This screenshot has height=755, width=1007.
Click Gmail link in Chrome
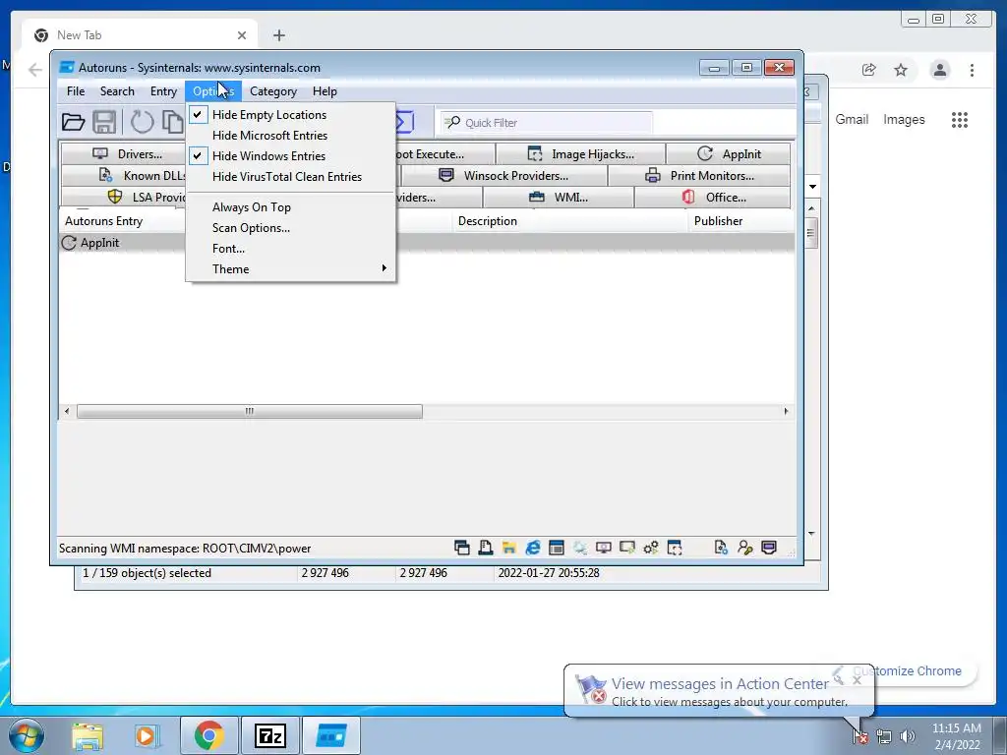click(x=852, y=119)
